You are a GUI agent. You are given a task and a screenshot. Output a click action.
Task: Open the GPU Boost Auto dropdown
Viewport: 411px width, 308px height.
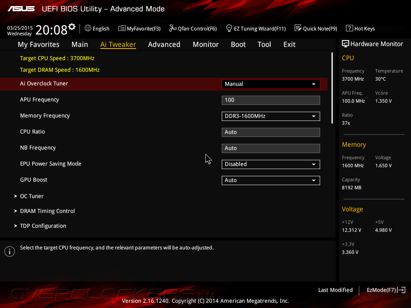point(271,180)
